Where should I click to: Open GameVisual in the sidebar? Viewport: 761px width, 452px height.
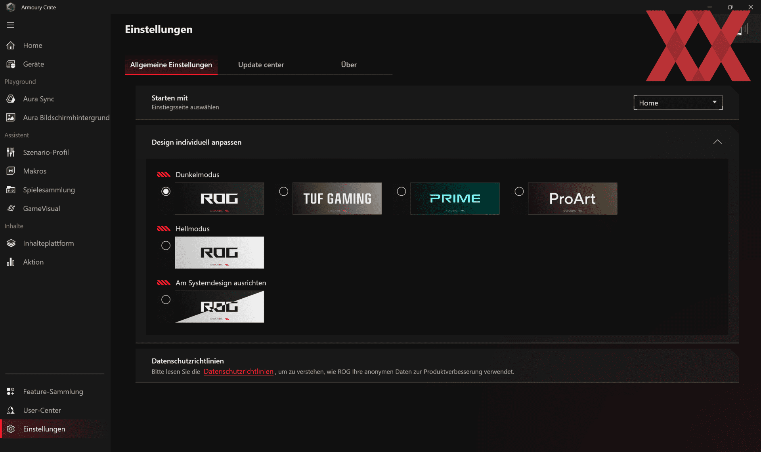click(42, 209)
